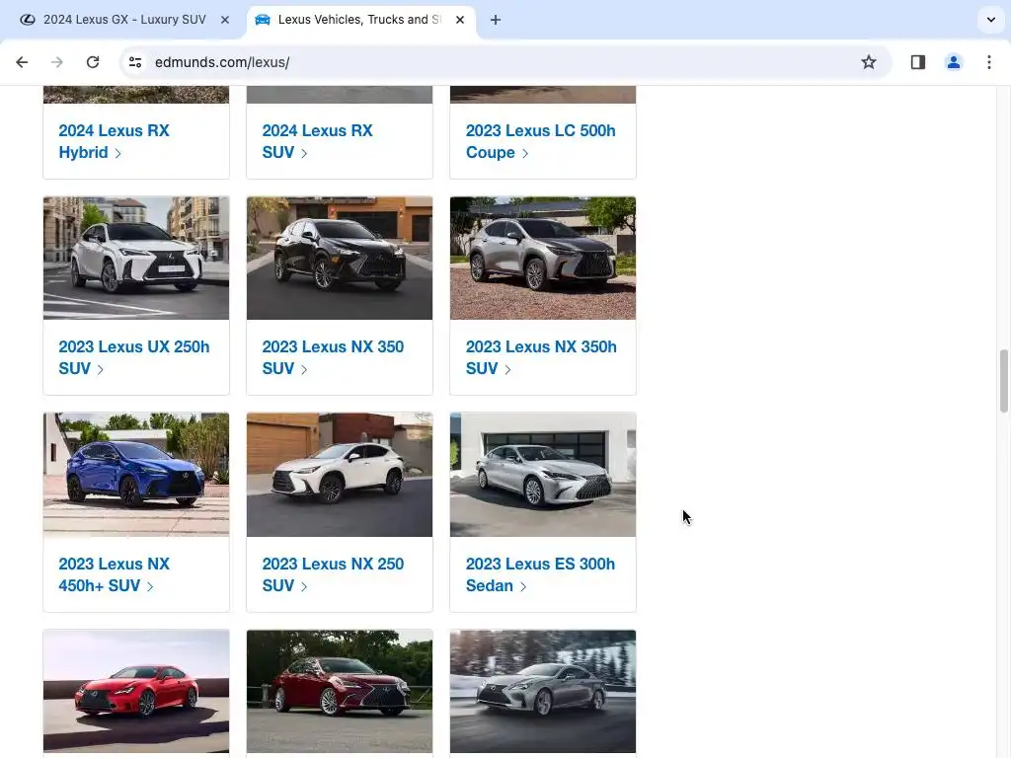This screenshot has width=1011, height=758.
Task: Click chevron beside UX 250h SUV title
Action: pyautogui.click(x=101, y=369)
